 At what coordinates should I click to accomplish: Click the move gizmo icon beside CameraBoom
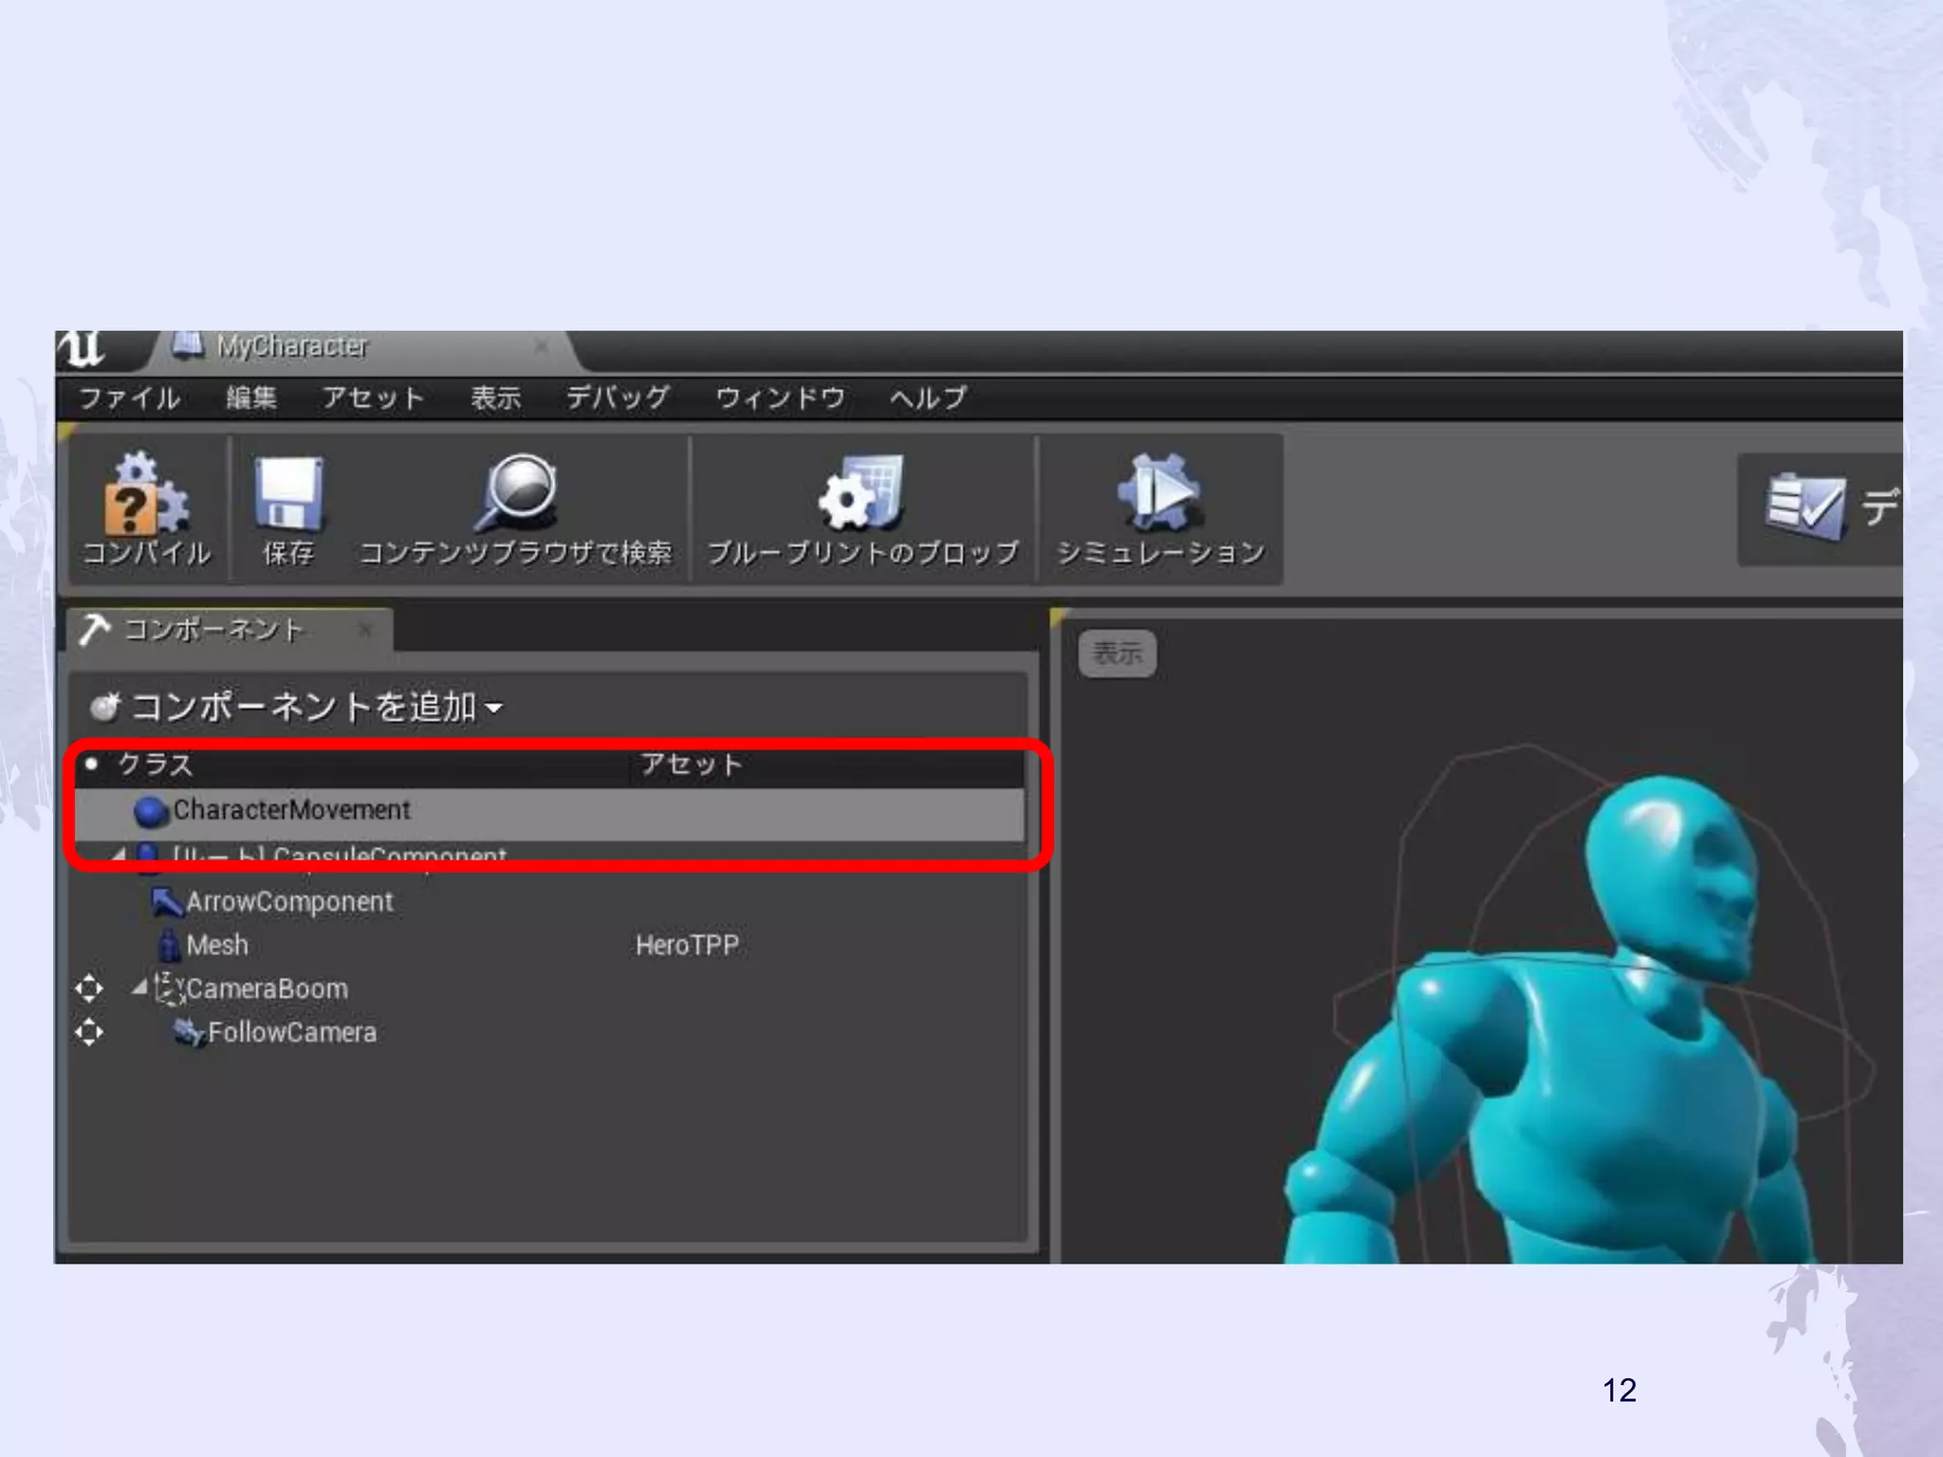(89, 988)
